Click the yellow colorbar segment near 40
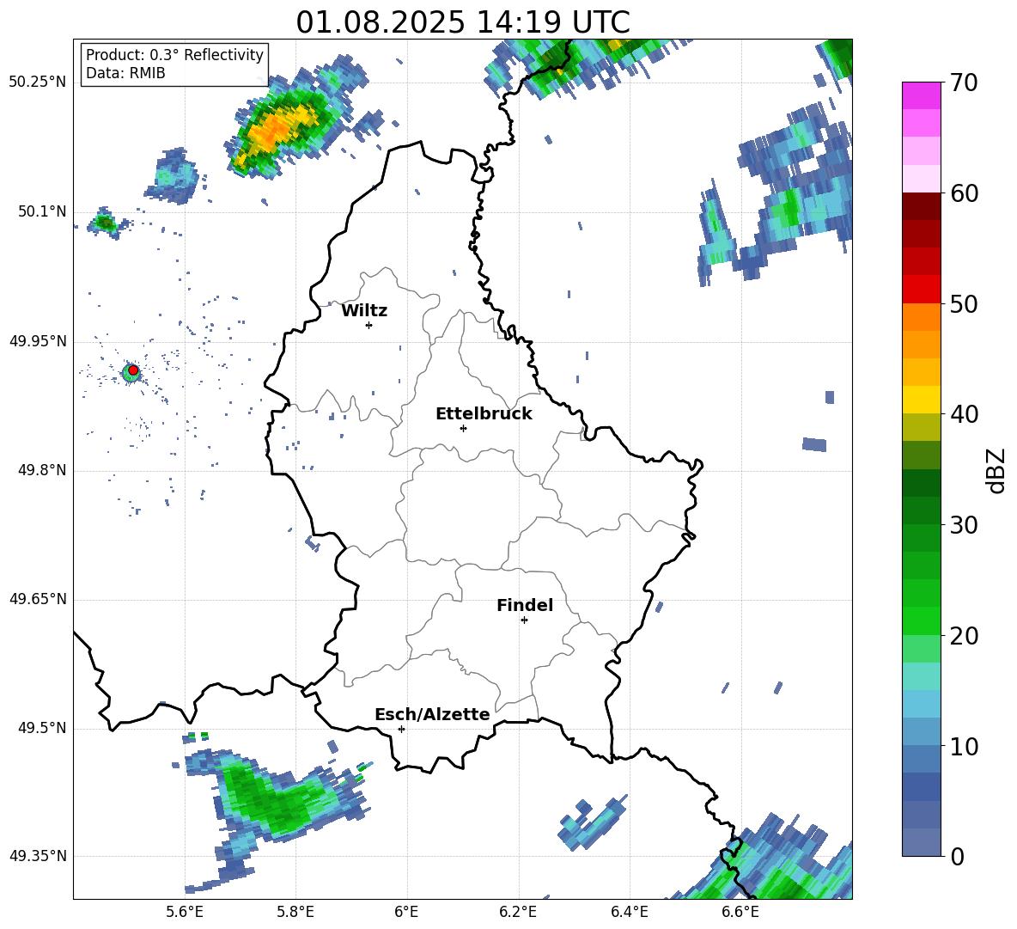This screenshot has height=929, width=1017. (921, 400)
